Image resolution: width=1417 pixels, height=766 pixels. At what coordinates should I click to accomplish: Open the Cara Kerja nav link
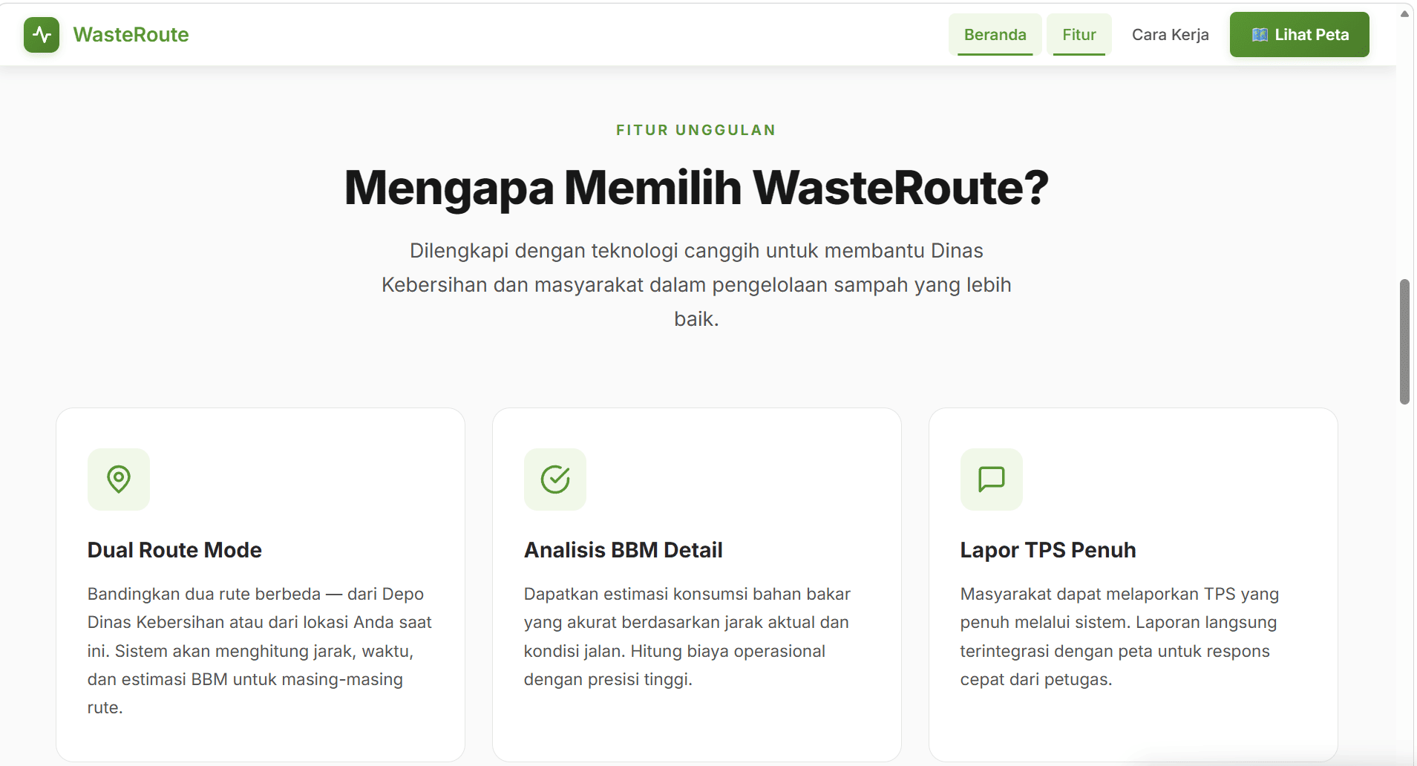(x=1170, y=35)
